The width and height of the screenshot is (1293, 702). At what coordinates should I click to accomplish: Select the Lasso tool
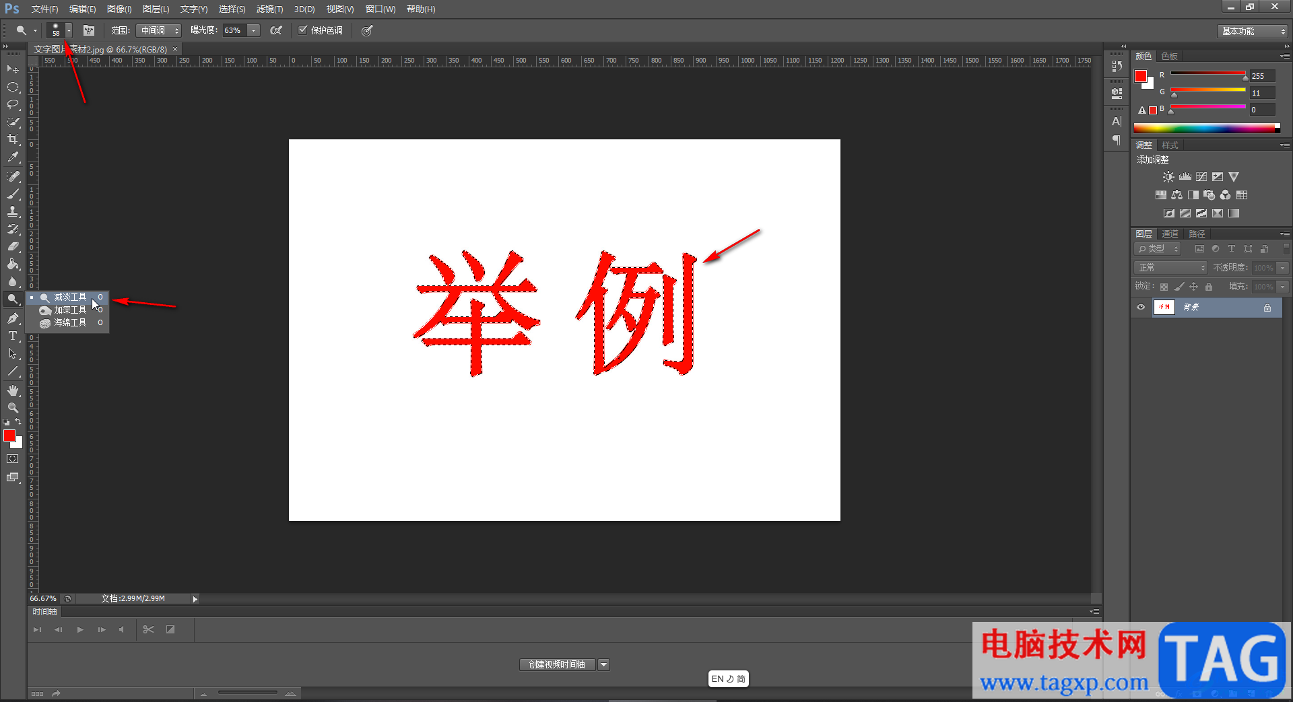13,104
